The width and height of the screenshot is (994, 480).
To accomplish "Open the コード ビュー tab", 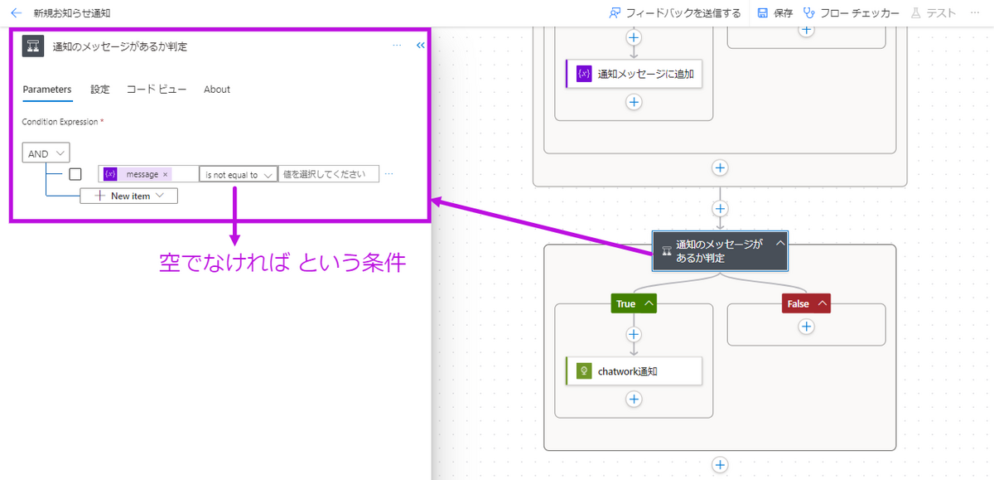I will coord(157,90).
